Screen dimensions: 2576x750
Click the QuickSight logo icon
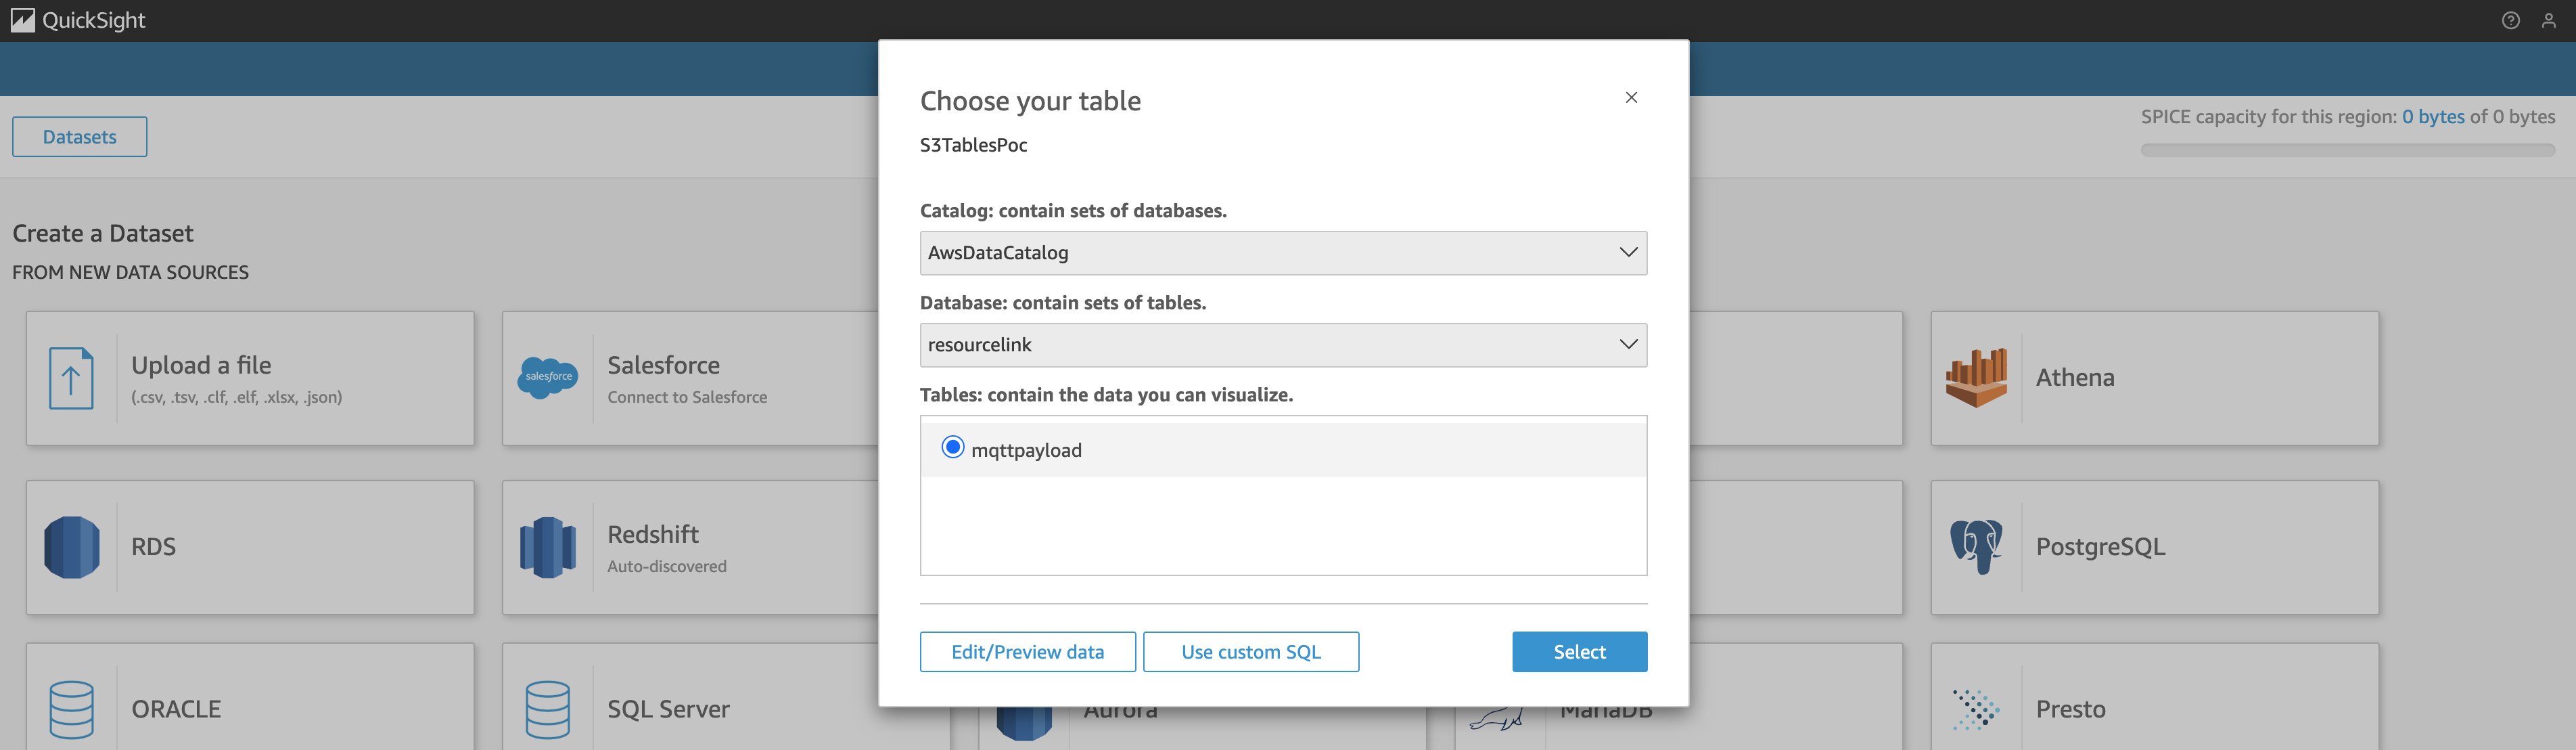click(x=22, y=20)
